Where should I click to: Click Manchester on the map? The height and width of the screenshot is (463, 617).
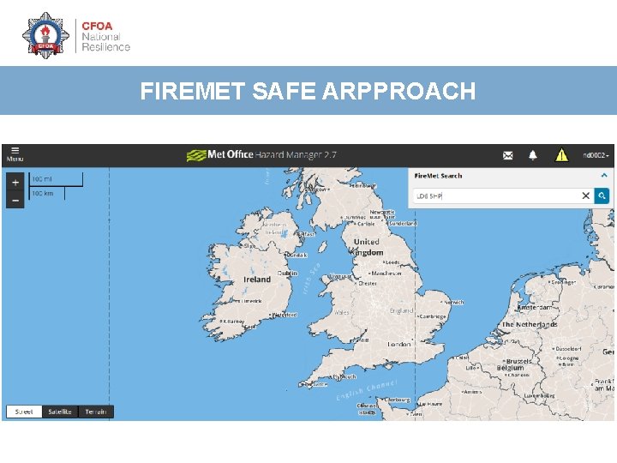[386, 274]
